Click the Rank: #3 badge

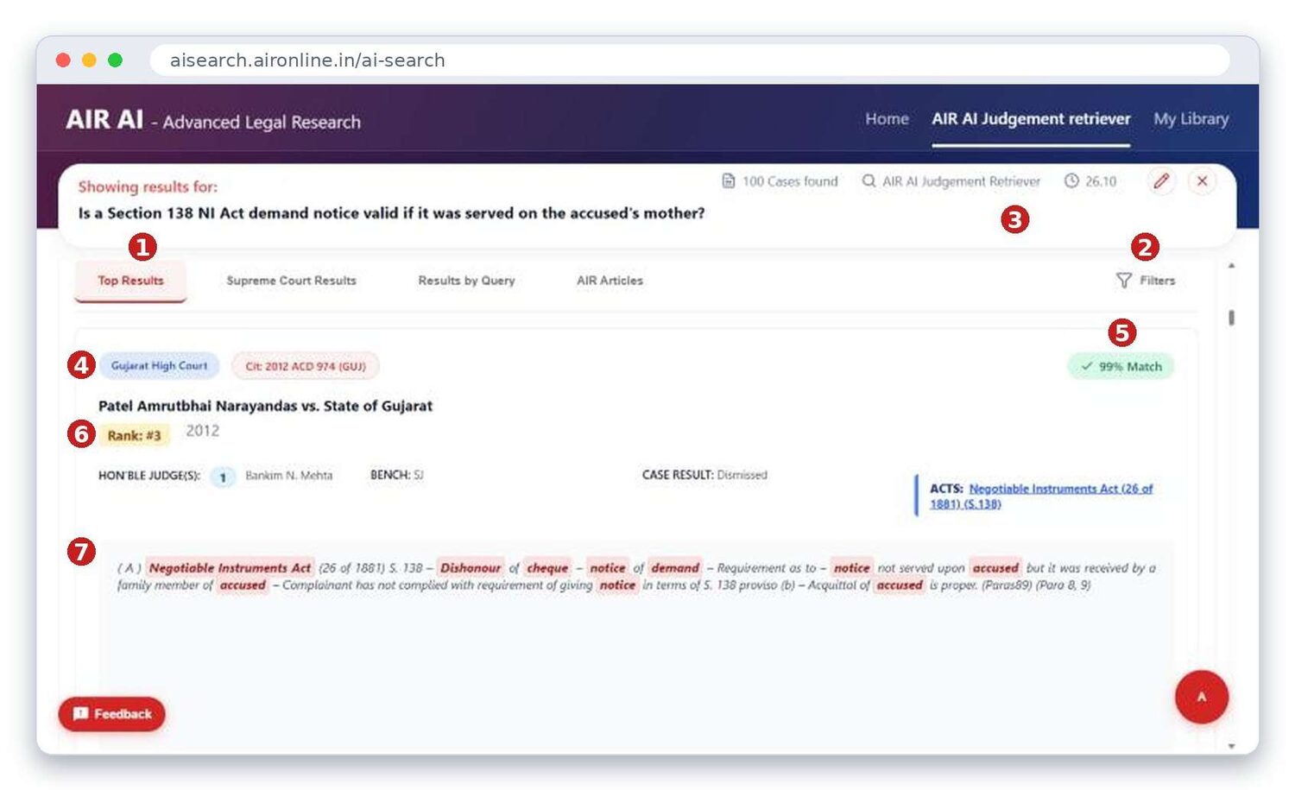134,435
